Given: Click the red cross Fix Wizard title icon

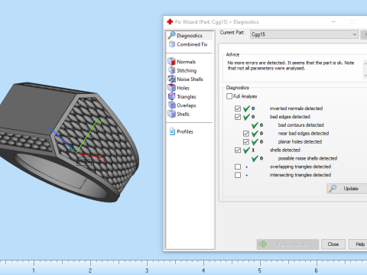Looking at the screenshot, I should coord(170,22).
